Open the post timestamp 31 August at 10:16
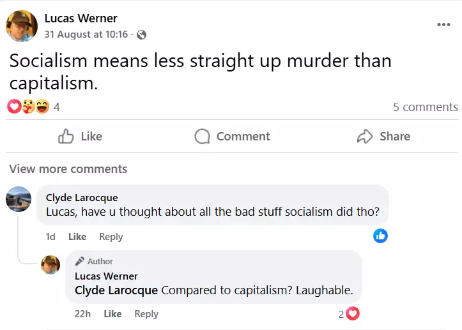This screenshot has height=330, width=462. point(86,34)
